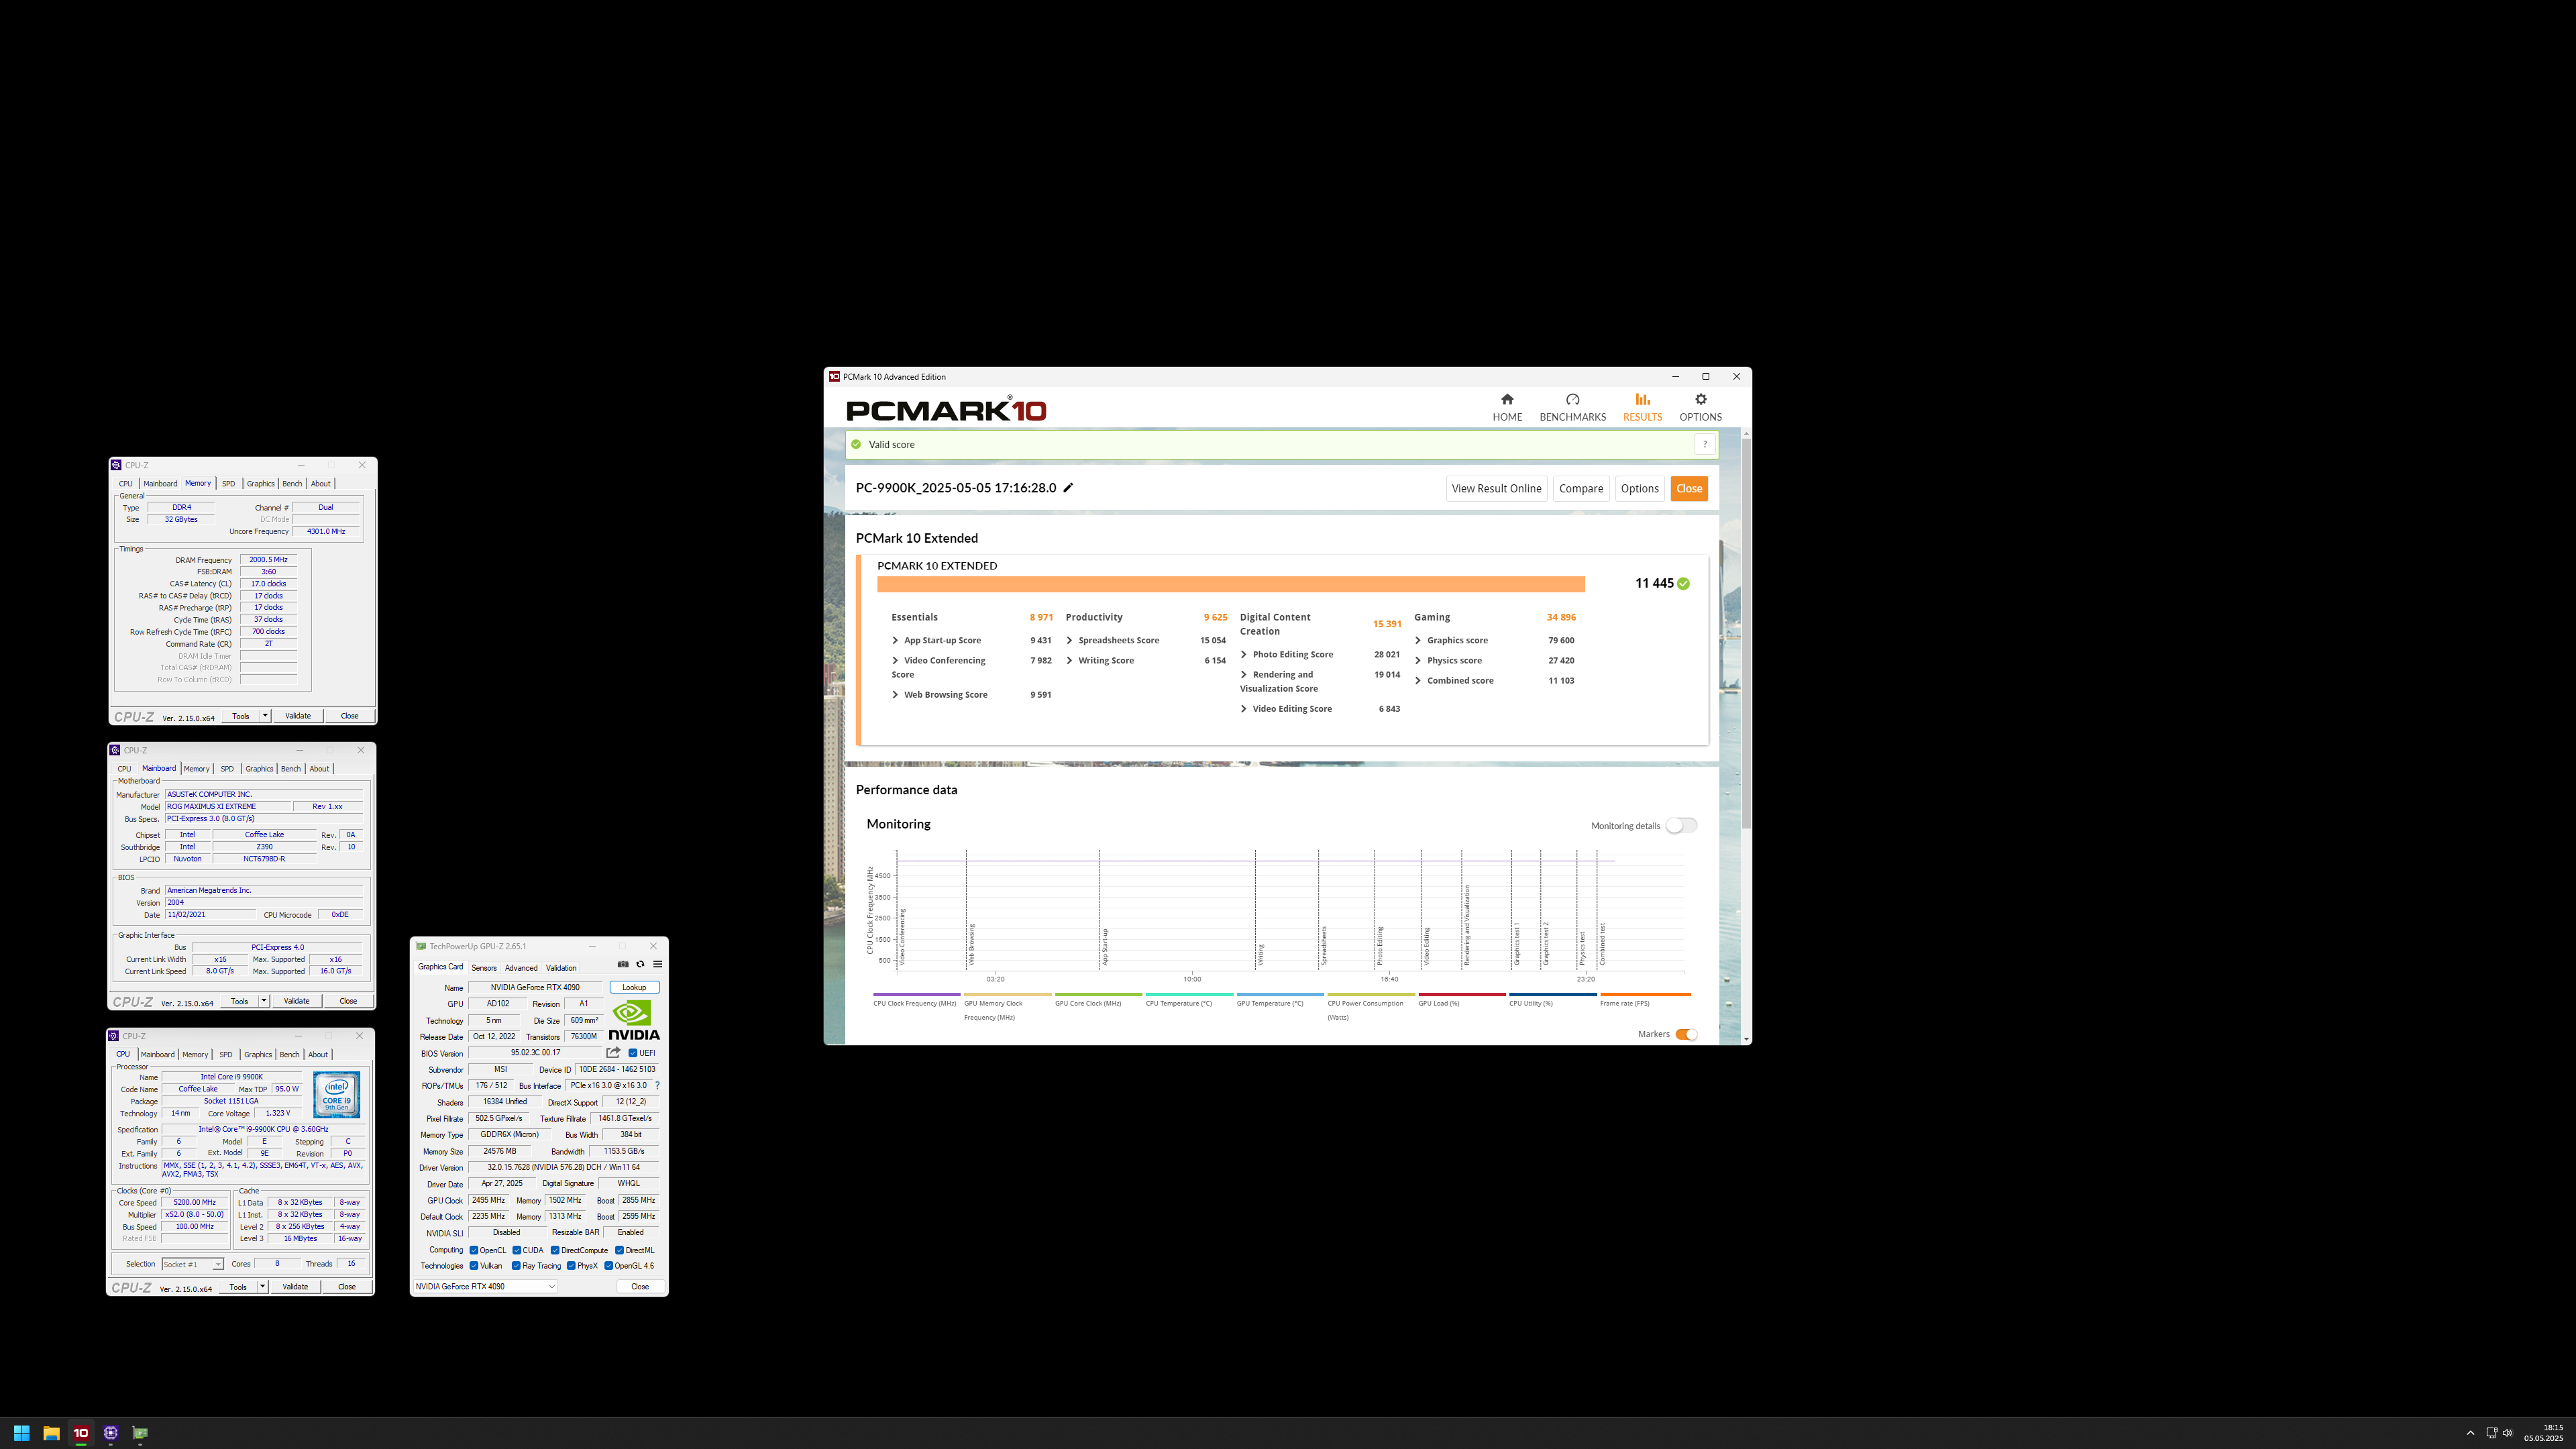This screenshot has height=1449, width=2576.
Task: Open the RESULTS section
Action: click(x=1642, y=407)
